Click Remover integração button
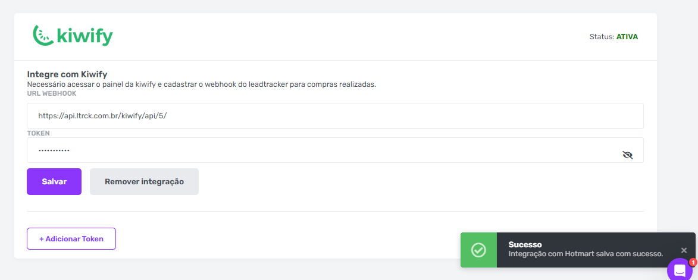 tap(144, 181)
